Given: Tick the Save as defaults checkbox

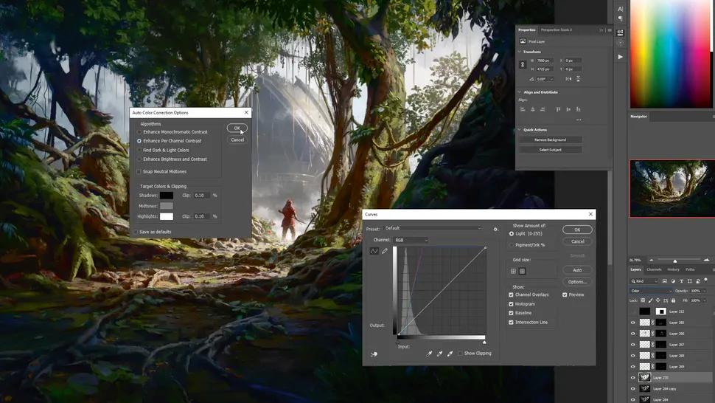Looking at the screenshot, I should 136,232.
